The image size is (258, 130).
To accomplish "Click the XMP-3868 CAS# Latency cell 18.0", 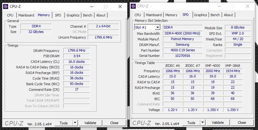I will pyautogui.click(x=233, y=77).
